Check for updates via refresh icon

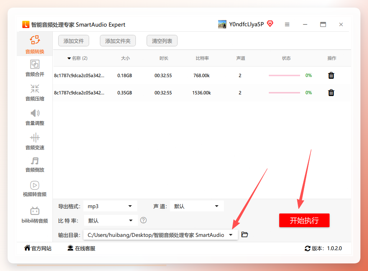pyautogui.click(x=308, y=248)
